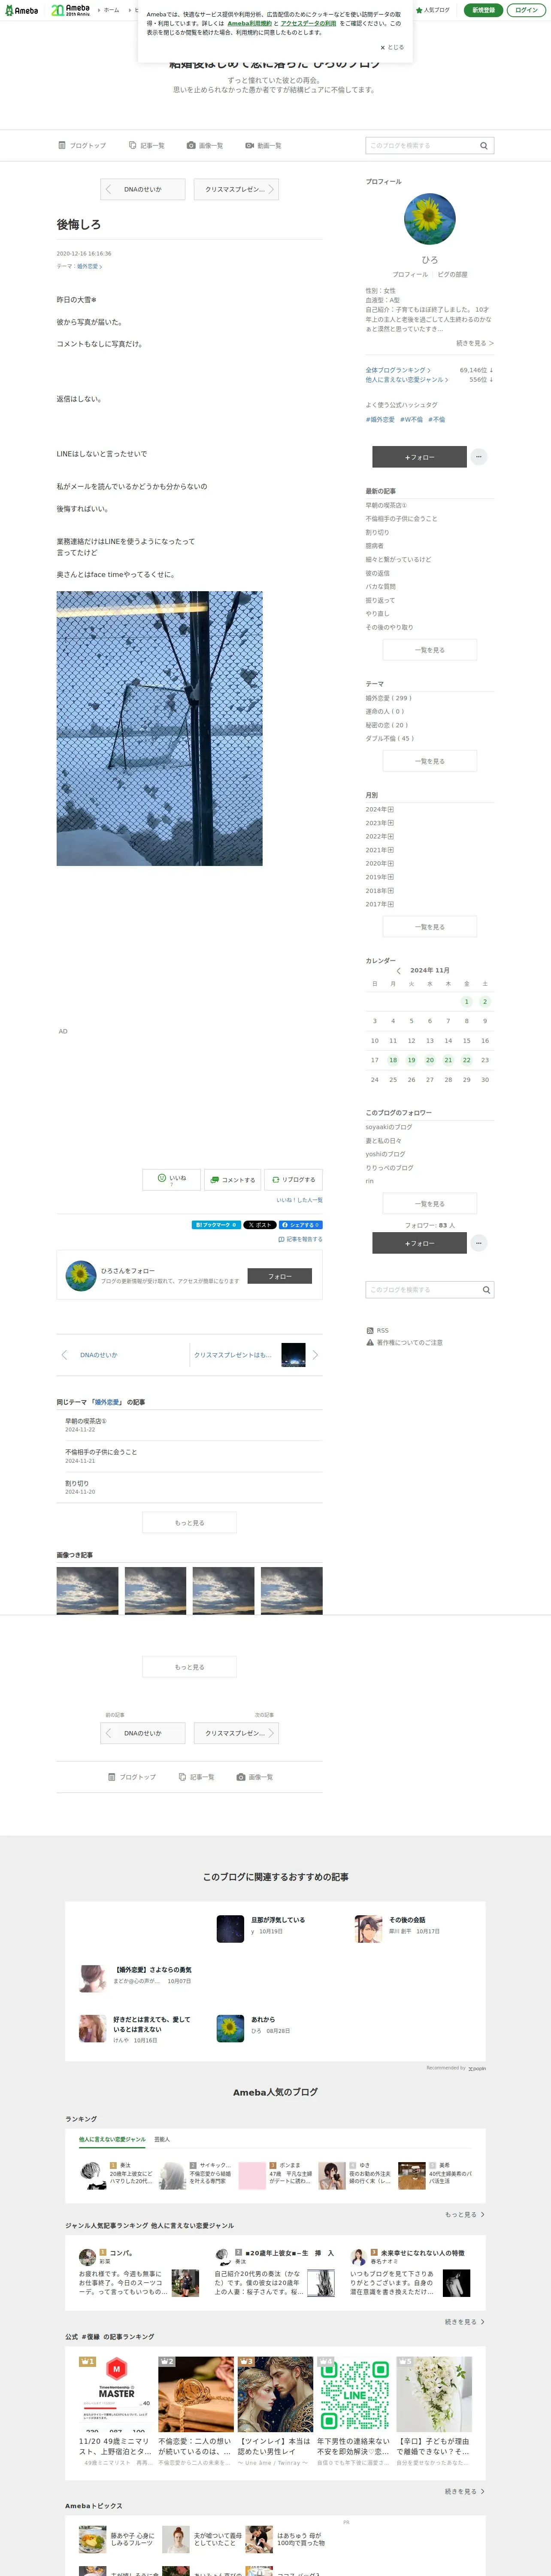Click フォロー button in ひろさんをフォロー box
Image resolution: width=551 pixels, height=2576 pixels.
279,1276
